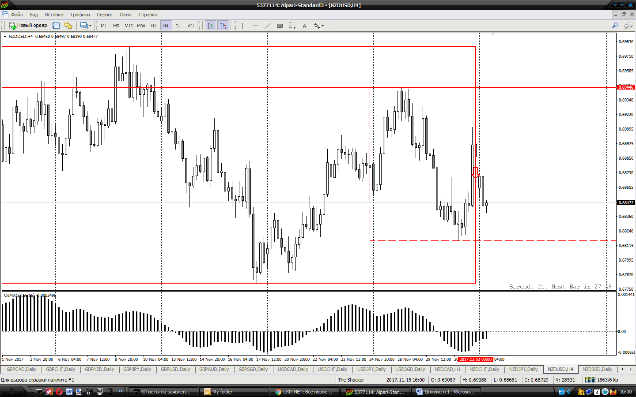Screen dimensions: 636x397
Task: Click the OsMA indicator label
Action: tap(30, 296)
